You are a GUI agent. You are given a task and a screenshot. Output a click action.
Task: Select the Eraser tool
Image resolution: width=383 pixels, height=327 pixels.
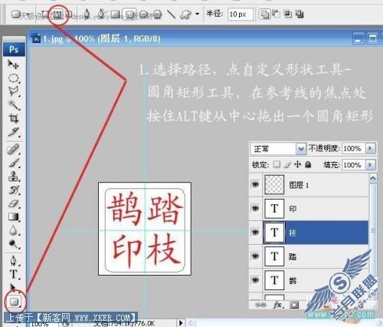pos(14,203)
